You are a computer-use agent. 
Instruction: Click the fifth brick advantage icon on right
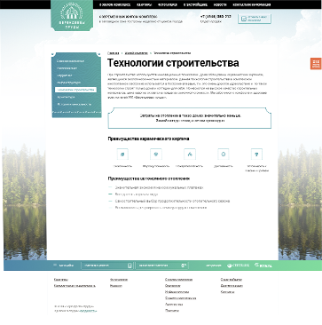(x=256, y=154)
